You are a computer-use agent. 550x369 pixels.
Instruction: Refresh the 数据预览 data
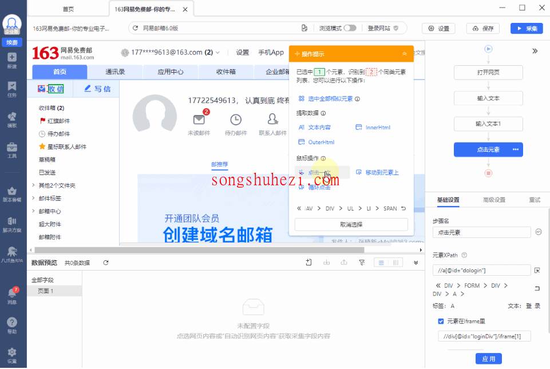[x=105, y=263]
